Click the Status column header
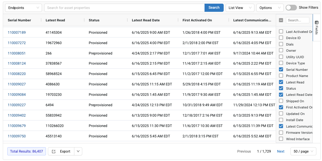 tap(94, 20)
